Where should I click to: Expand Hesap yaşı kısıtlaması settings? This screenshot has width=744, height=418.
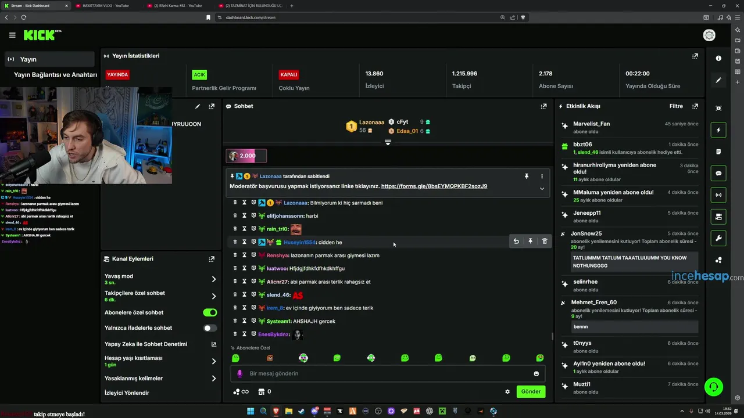click(x=214, y=361)
